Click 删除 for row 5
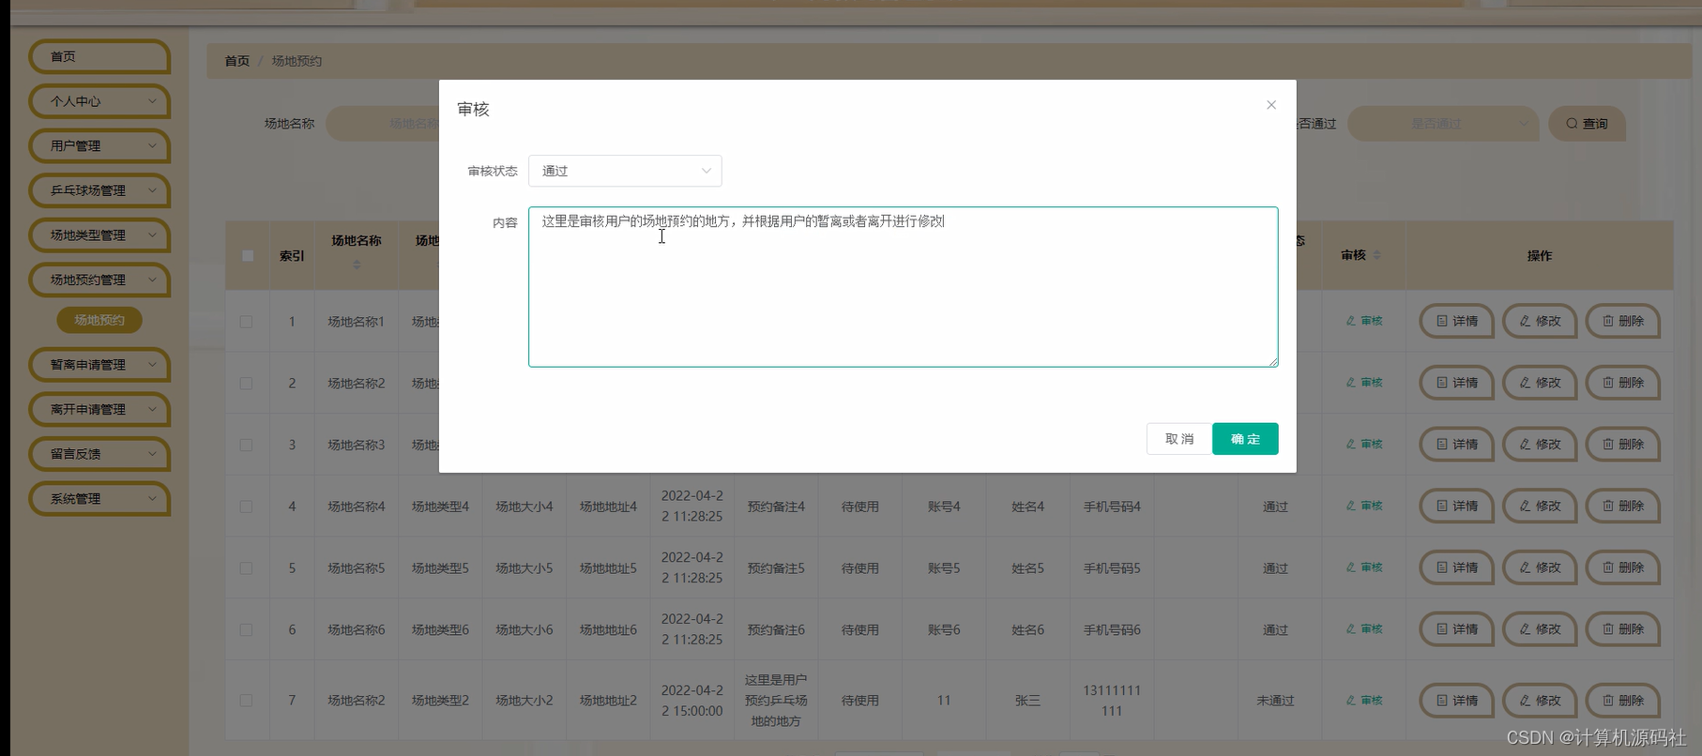 pyautogui.click(x=1622, y=568)
